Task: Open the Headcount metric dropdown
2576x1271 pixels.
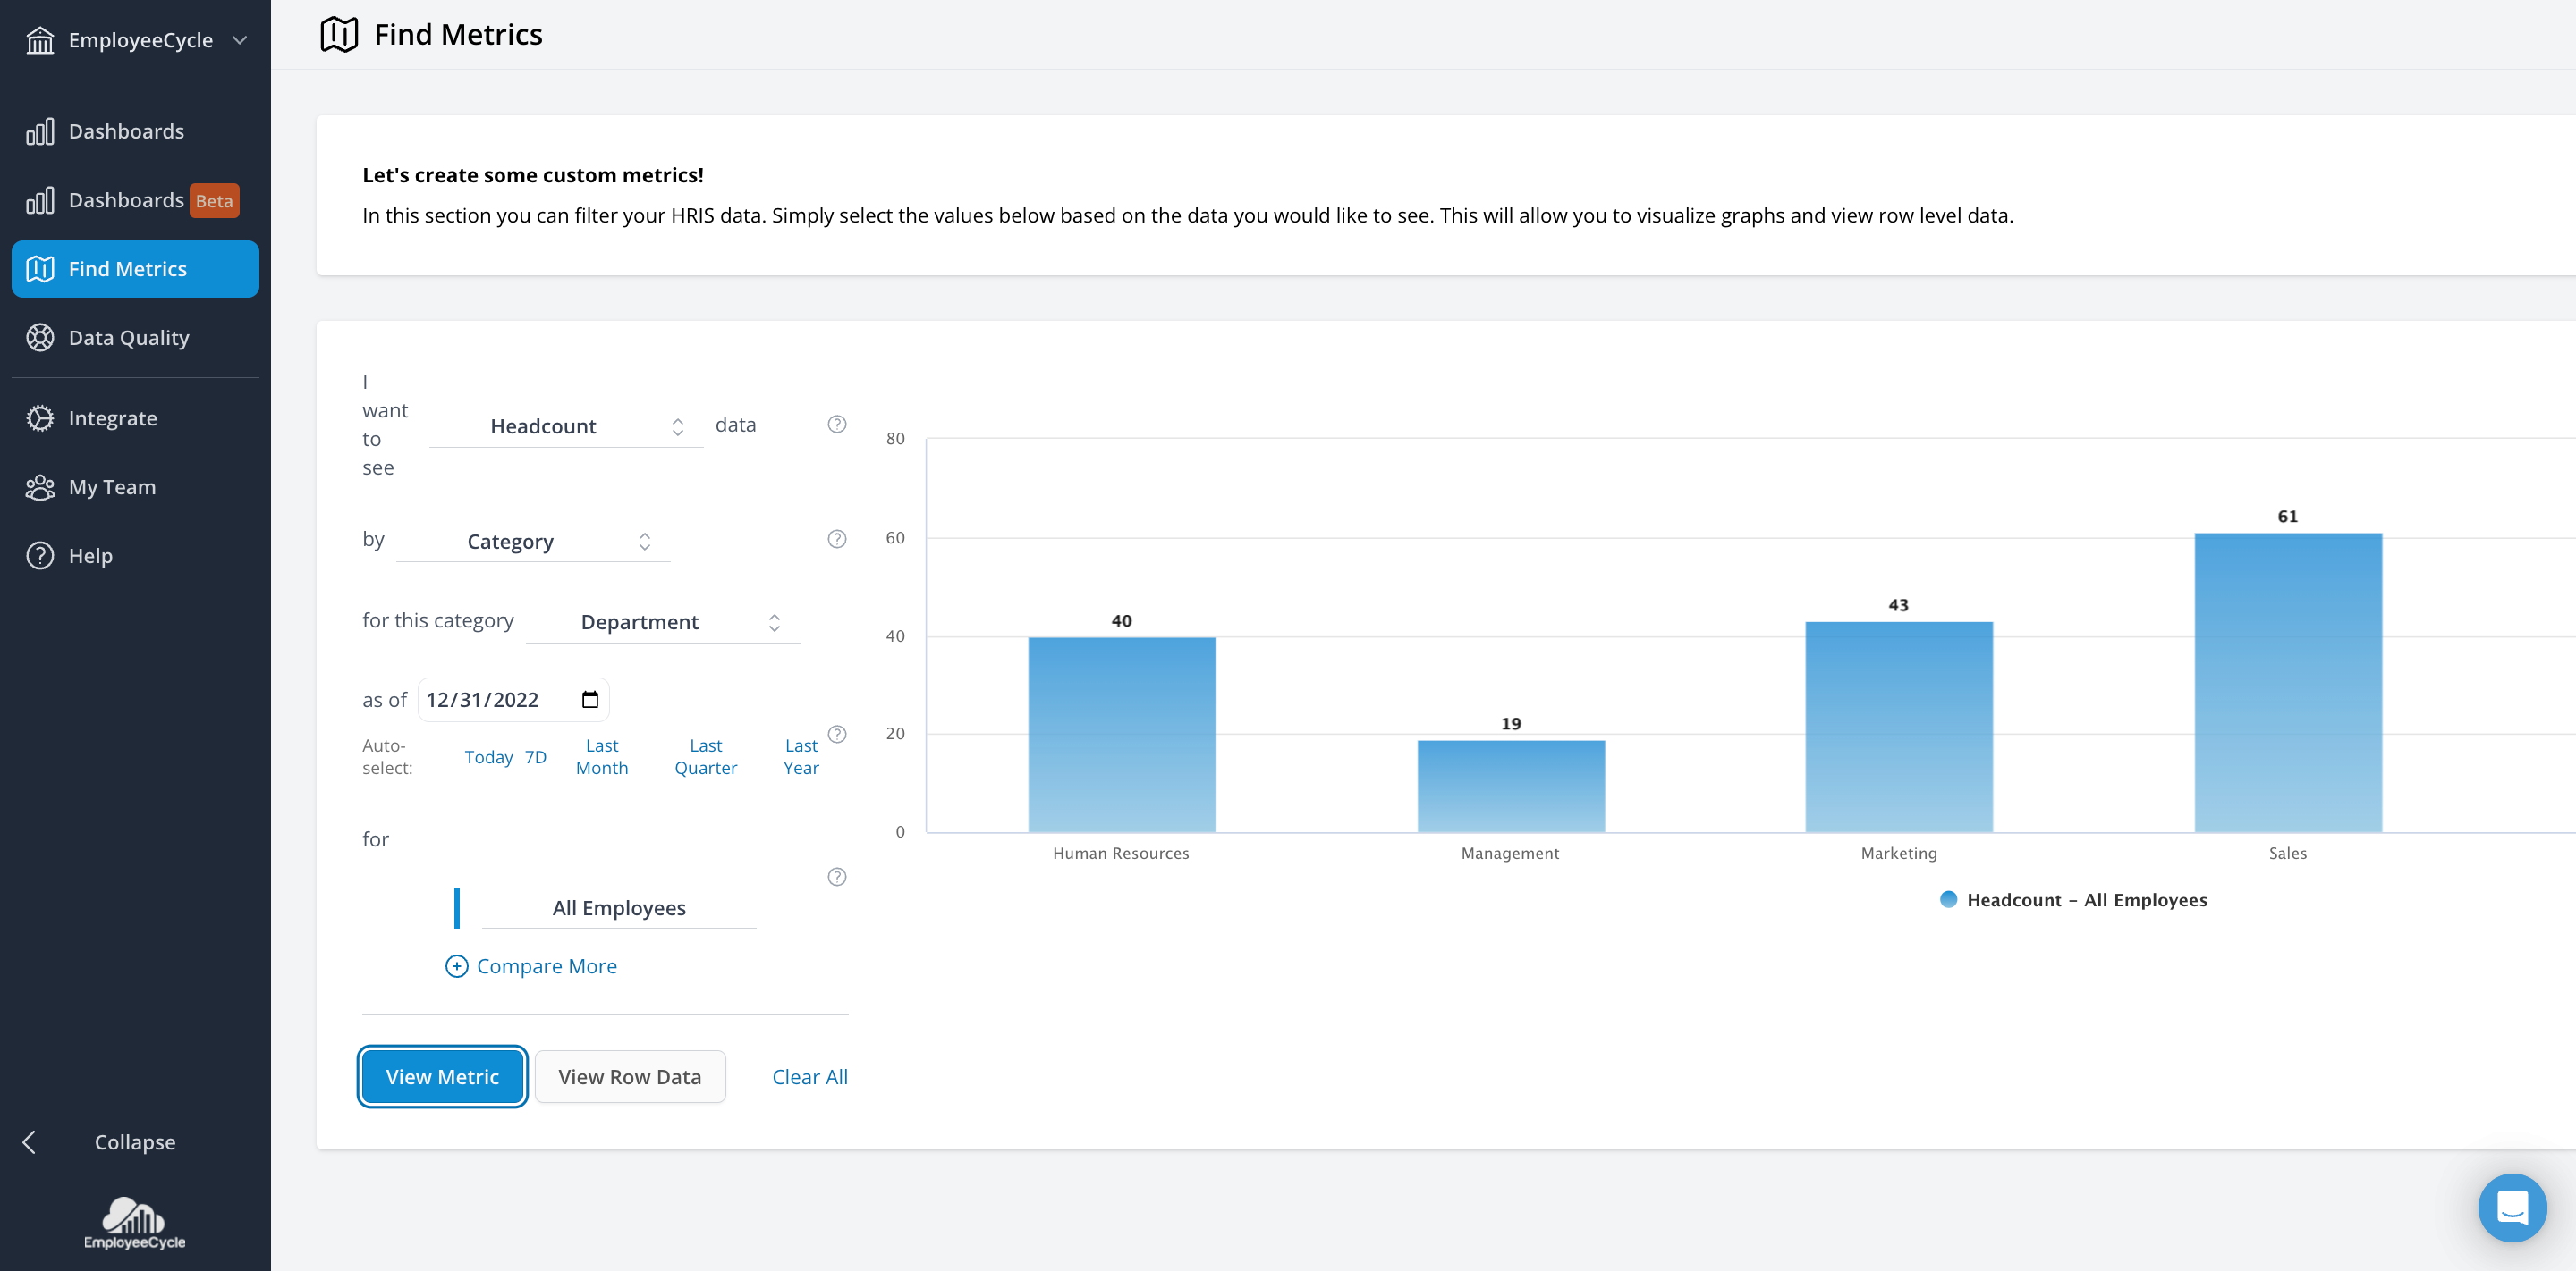Action: pos(566,426)
